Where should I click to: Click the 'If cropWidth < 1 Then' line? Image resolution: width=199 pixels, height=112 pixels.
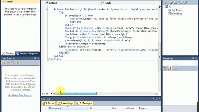coord(79,16)
